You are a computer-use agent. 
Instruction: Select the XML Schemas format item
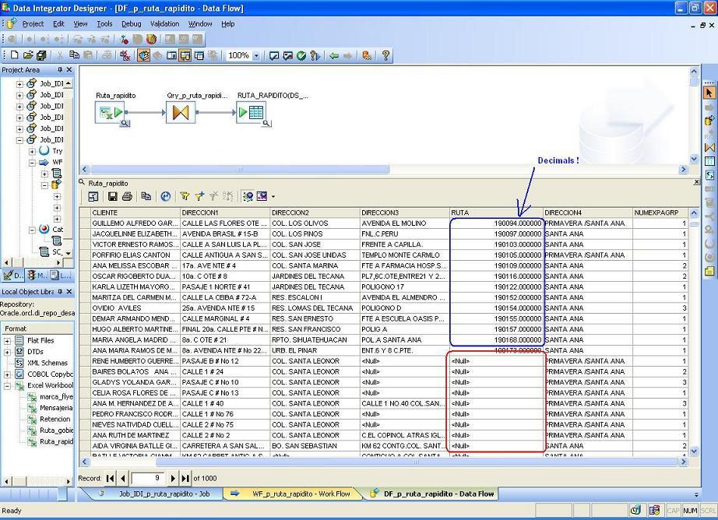tap(48, 363)
